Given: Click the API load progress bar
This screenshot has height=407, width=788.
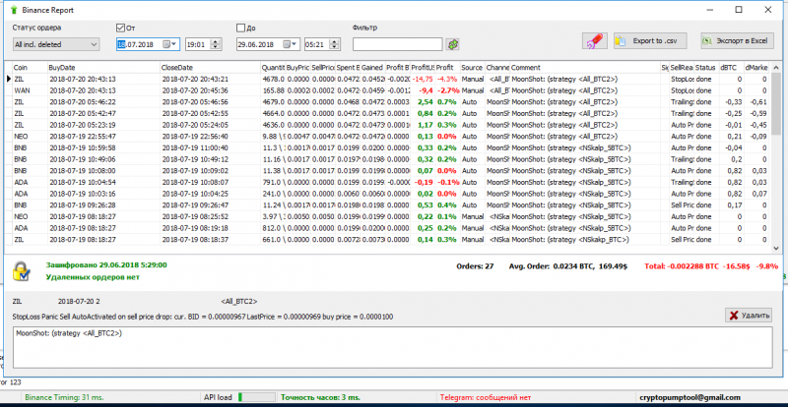Looking at the screenshot, I should (x=256, y=397).
